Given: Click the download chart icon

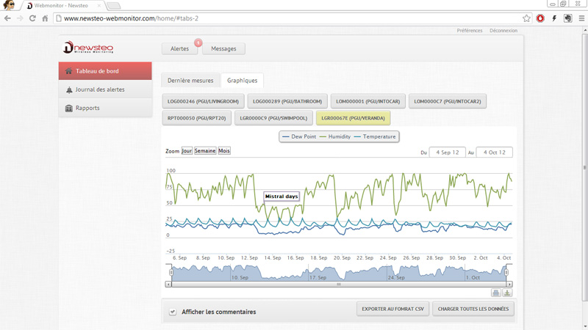Looking at the screenshot, I should pos(507,293).
